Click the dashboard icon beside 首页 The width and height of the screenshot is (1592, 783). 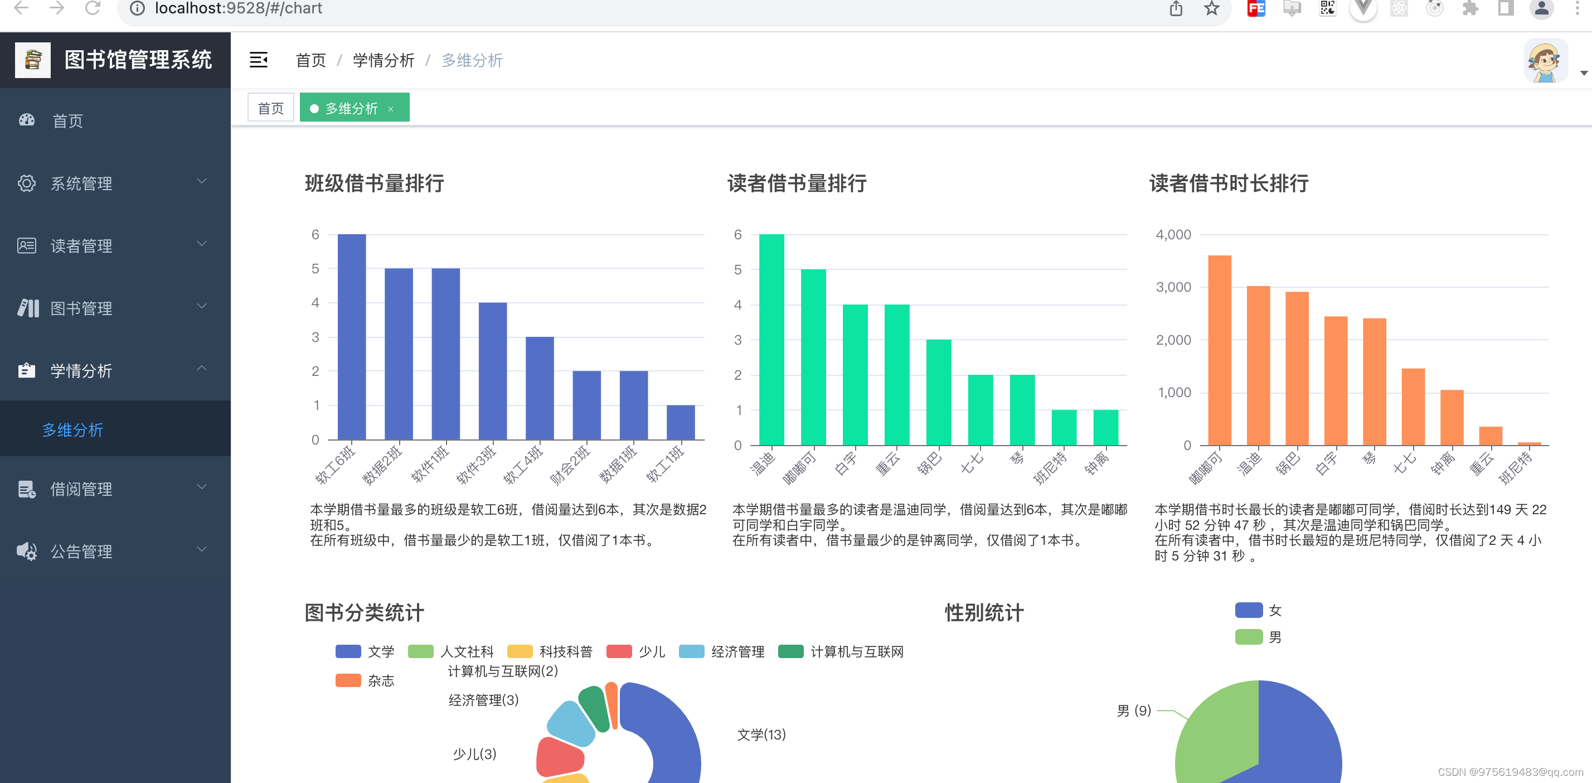pos(27,120)
